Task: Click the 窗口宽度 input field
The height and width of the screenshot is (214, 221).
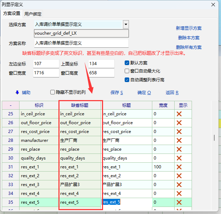Action: tap(46, 73)
